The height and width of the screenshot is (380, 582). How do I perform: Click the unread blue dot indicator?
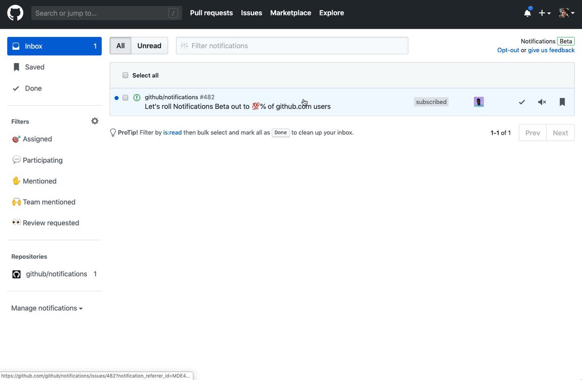point(116,98)
